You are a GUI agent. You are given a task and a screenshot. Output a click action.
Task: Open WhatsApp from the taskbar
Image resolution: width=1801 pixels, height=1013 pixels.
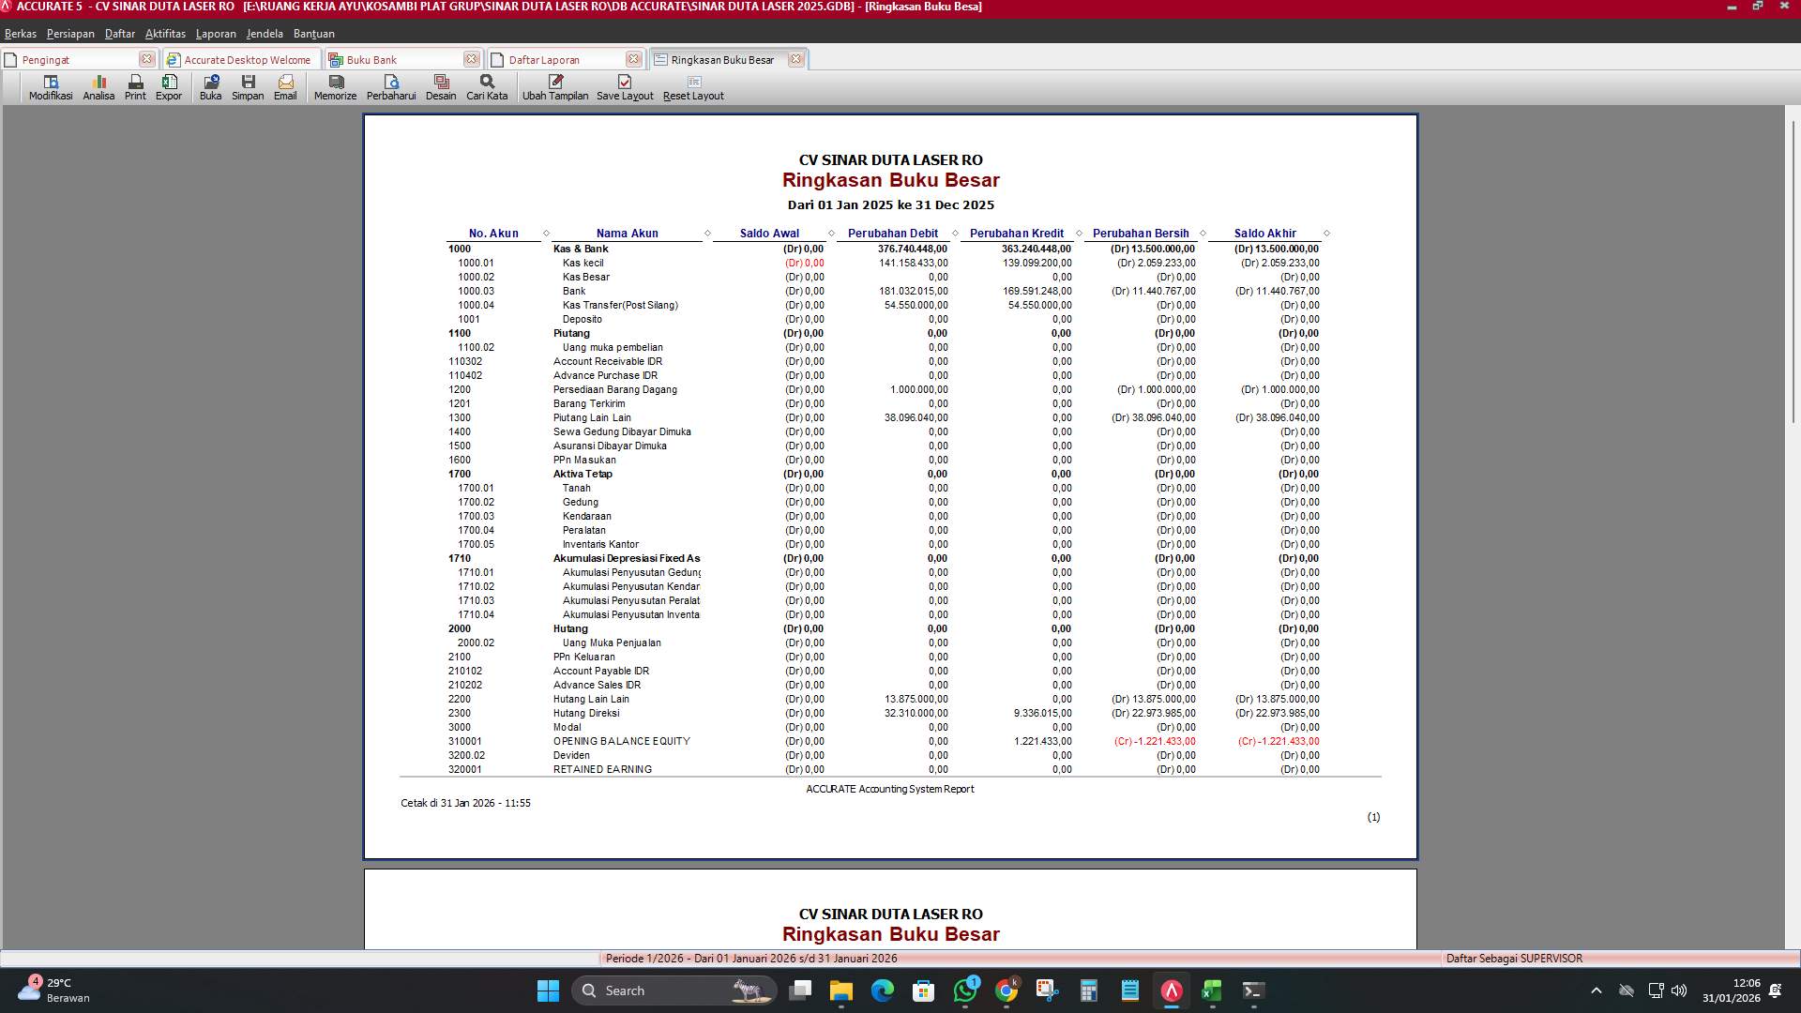[x=966, y=991]
